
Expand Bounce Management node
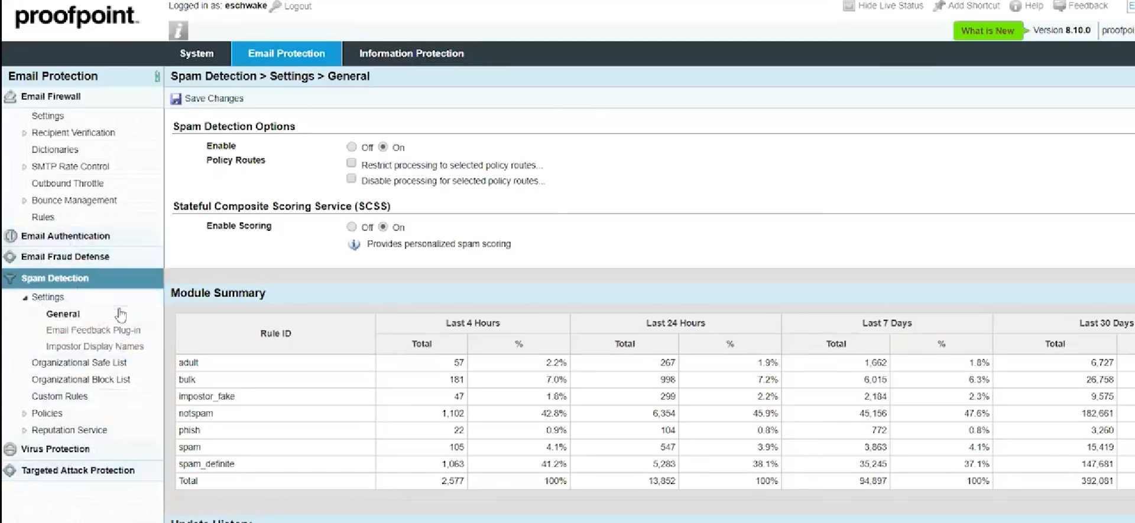pyautogui.click(x=24, y=201)
